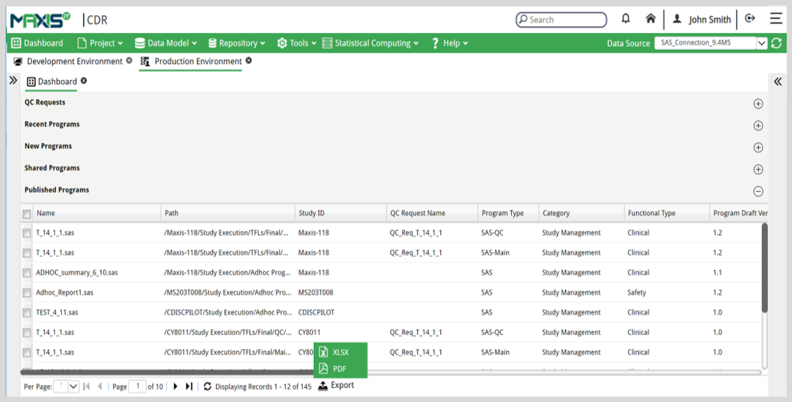792x402 pixels.
Task: Expand the QC Requests section
Action: (758, 104)
